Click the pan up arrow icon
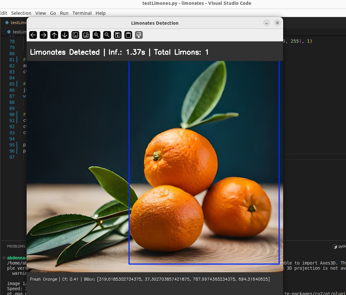The height and width of the screenshot is (295, 346). click(x=54, y=35)
